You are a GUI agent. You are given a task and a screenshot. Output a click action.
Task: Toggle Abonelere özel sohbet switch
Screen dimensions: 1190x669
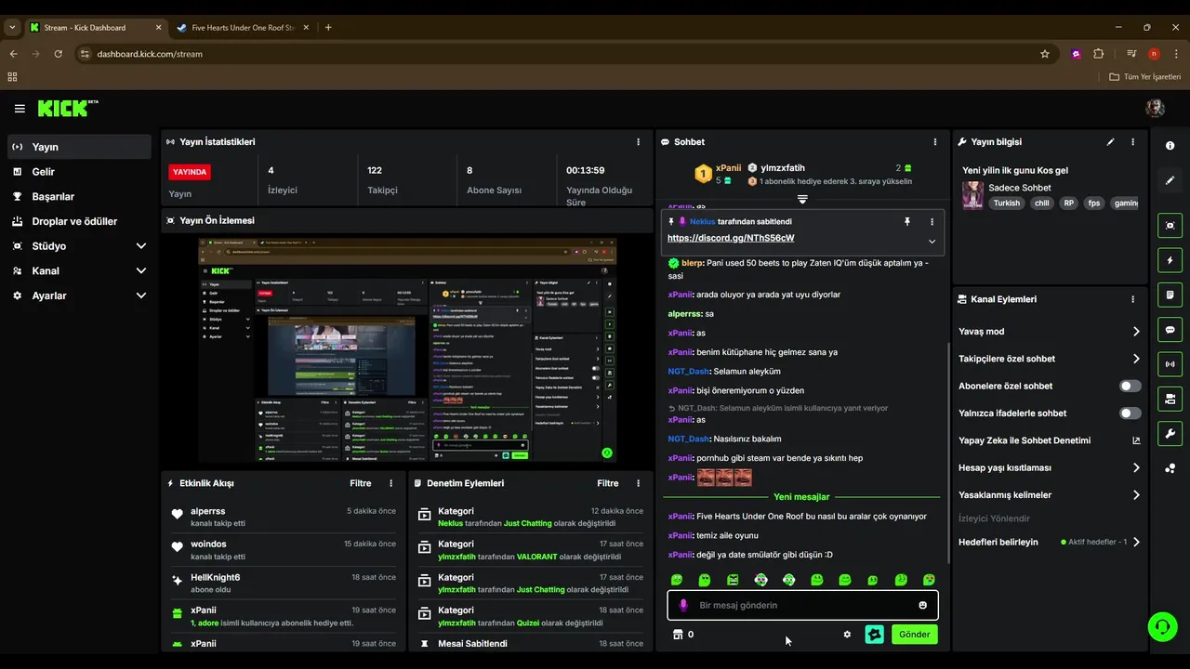coord(1130,386)
